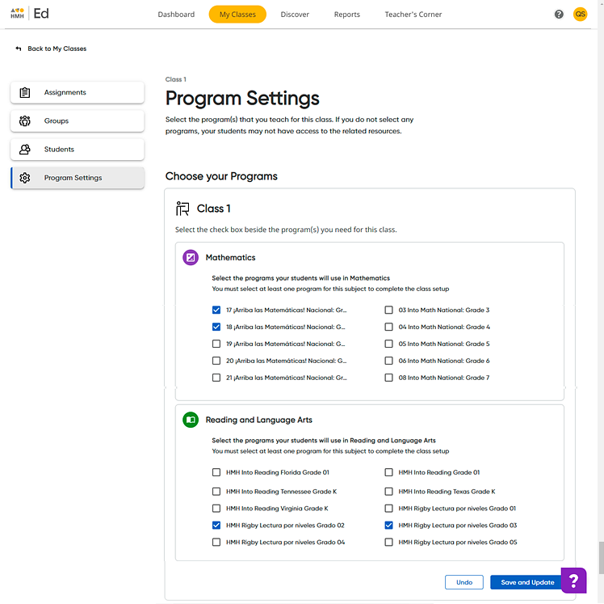Image resolution: width=604 pixels, height=604 pixels.
Task: Check HMH Rigby Lectura por niveles Grado 01
Action: [x=388, y=509]
